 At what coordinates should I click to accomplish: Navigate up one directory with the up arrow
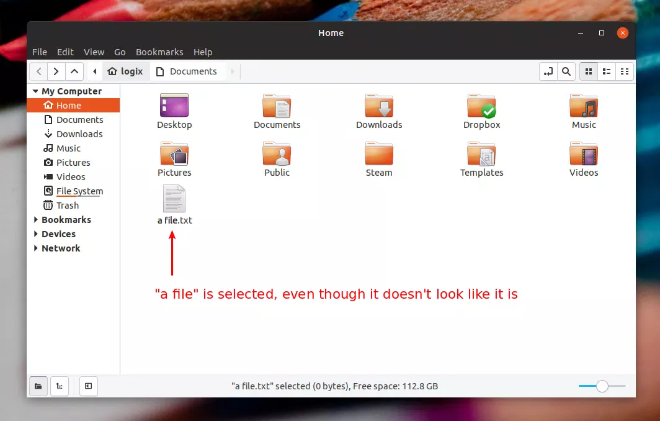[x=74, y=71]
